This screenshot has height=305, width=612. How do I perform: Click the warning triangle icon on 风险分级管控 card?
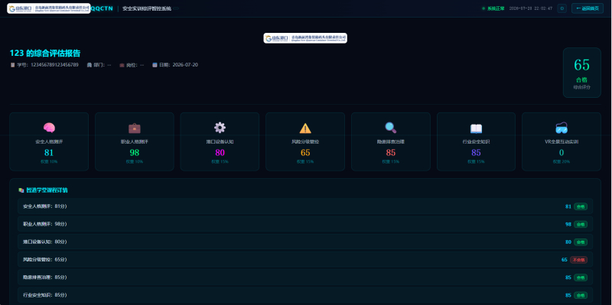305,128
